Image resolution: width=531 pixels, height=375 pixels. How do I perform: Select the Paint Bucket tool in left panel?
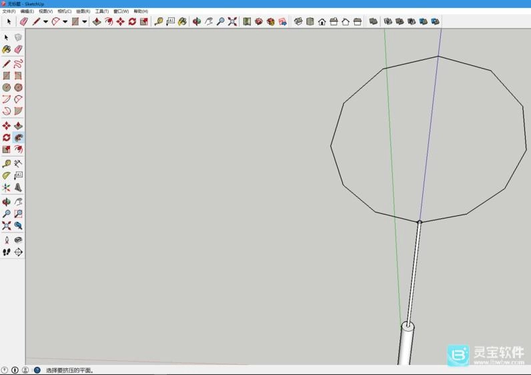pyautogui.click(x=7, y=49)
